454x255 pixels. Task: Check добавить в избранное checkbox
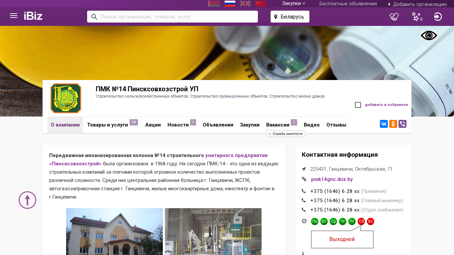358,105
